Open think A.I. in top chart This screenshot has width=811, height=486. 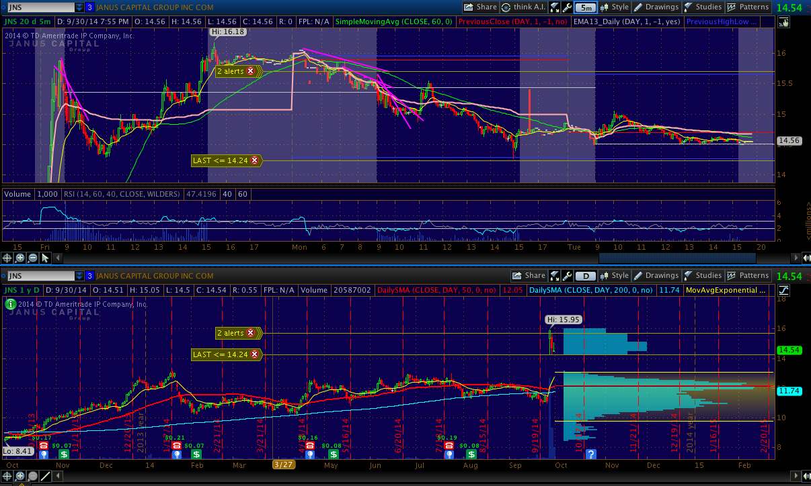[522, 7]
